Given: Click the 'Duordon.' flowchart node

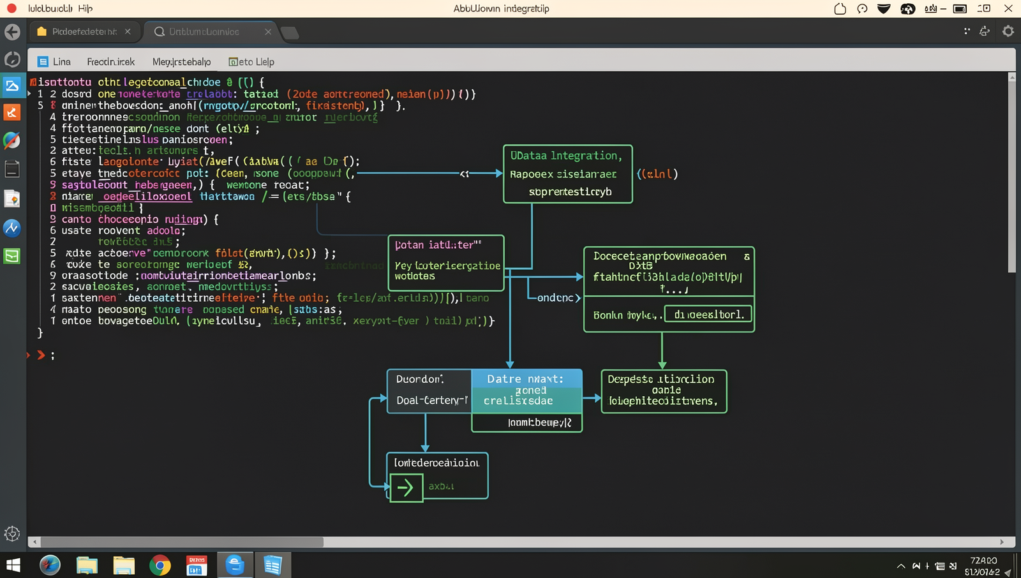Looking at the screenshot, I should 429,390.
